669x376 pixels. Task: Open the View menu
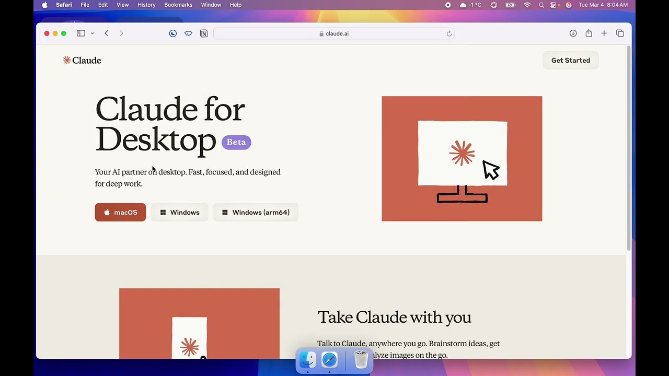click(x=122, y=5)
